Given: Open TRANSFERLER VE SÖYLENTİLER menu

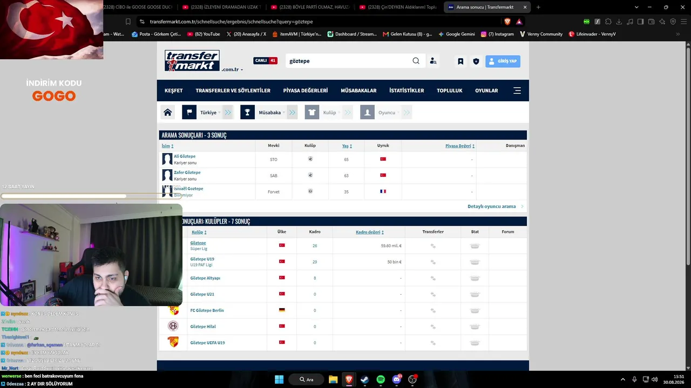Looking at the screenshot, I should pos(233,91).
